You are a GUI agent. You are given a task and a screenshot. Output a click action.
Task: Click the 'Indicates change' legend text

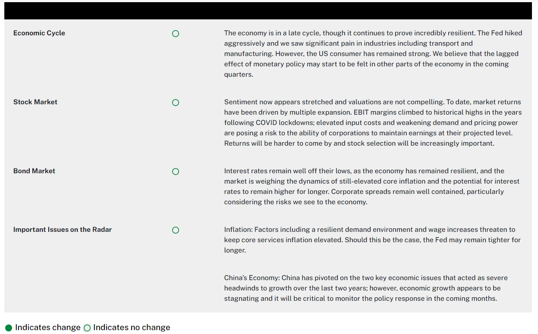click(x=48, y=328)
